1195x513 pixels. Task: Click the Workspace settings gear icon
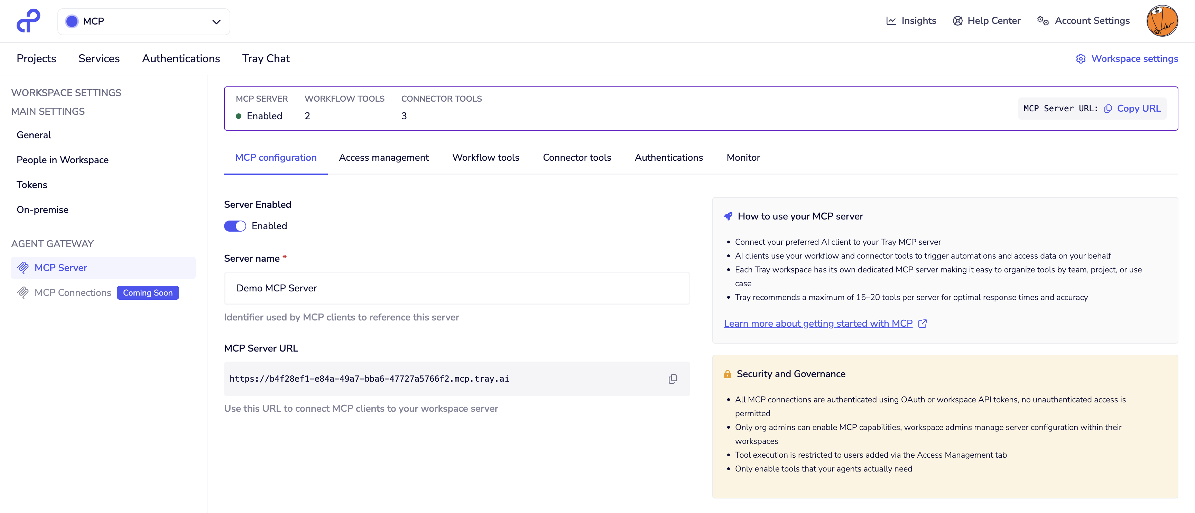1081,59
